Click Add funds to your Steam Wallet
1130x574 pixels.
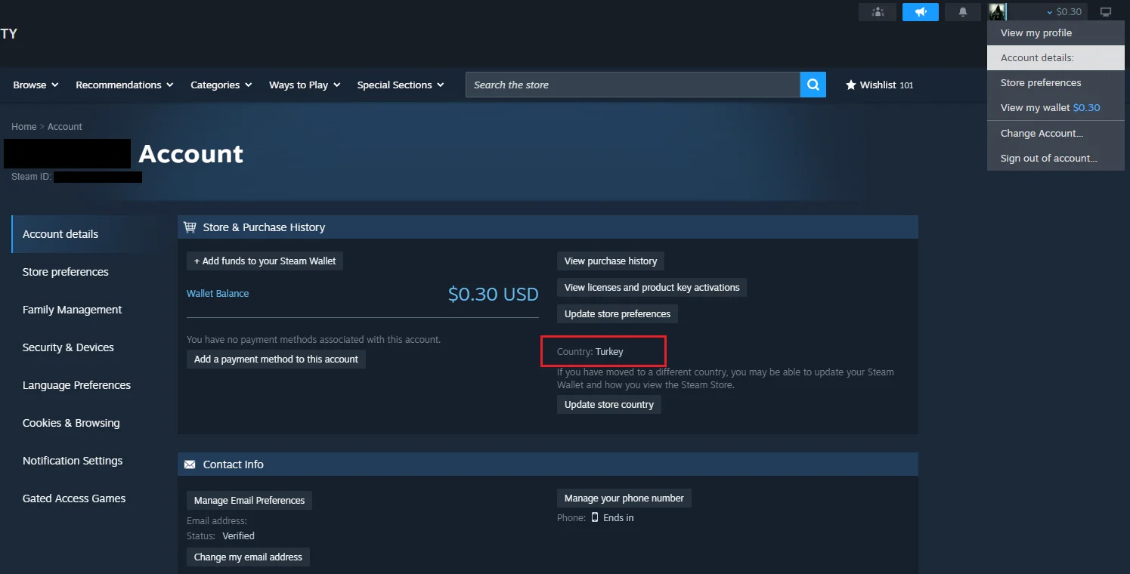pyautogui.click(x=265, y=261)
